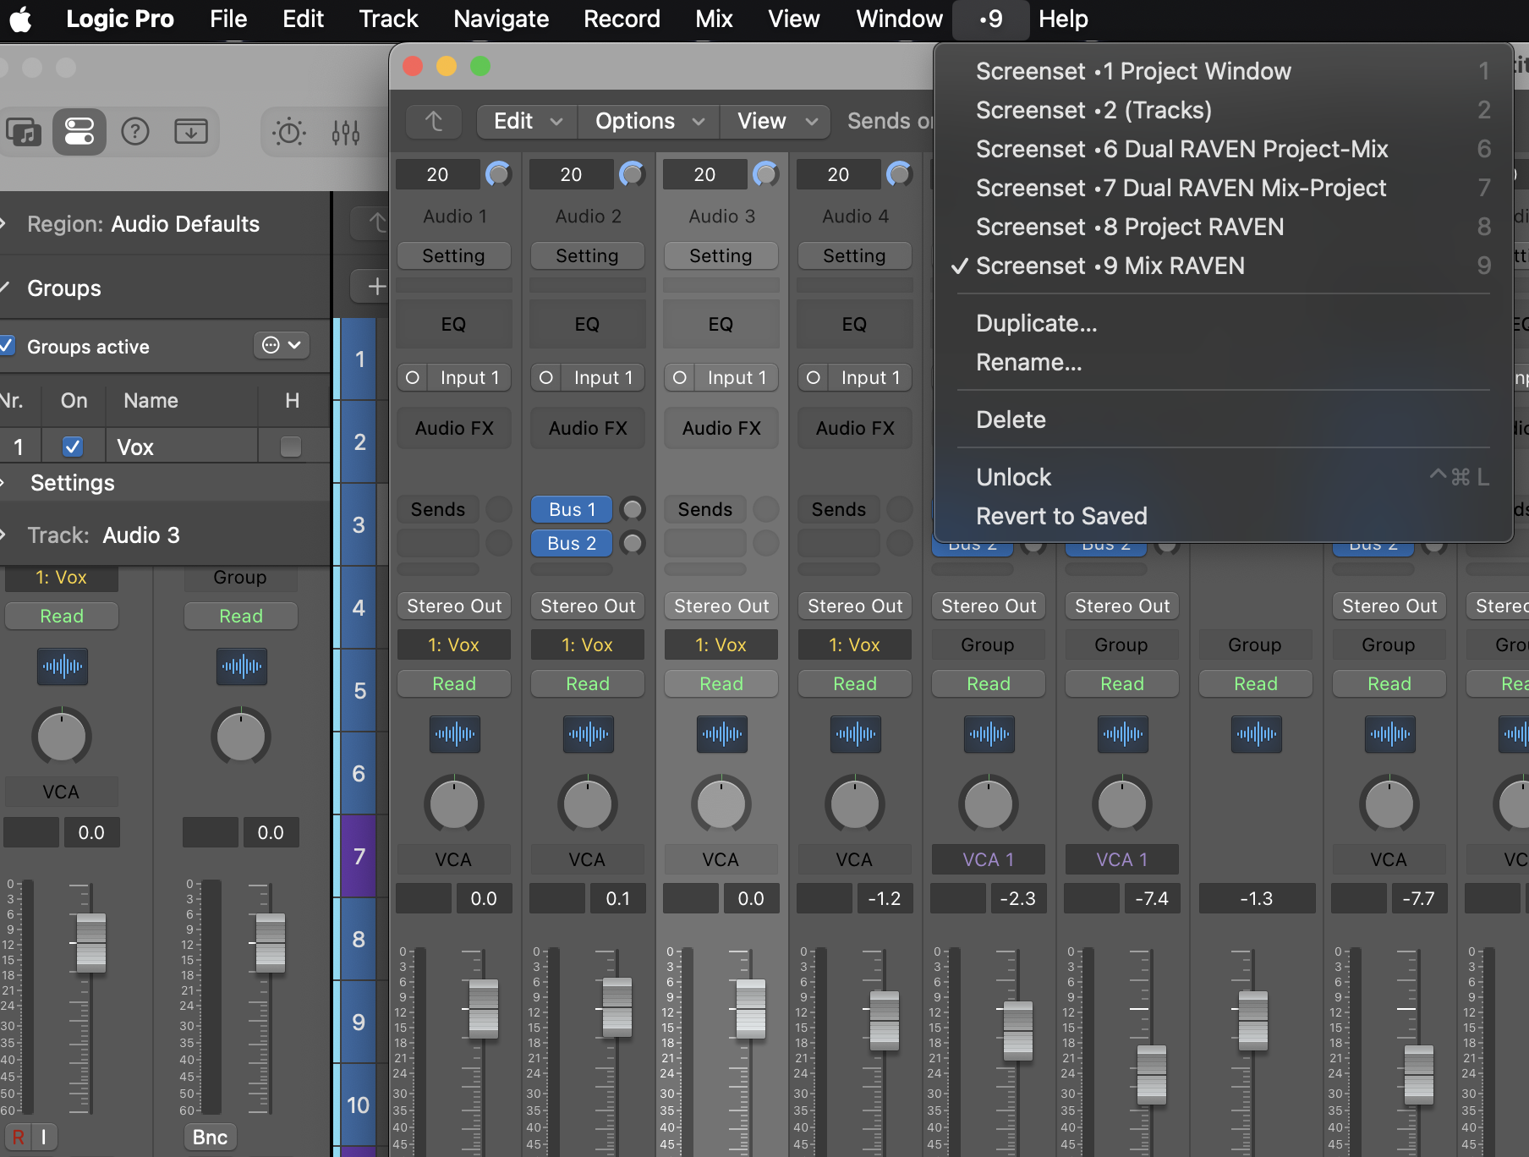
Task: Click waveform icon on inspector Group strip
Action: click(x=242, y=666)
